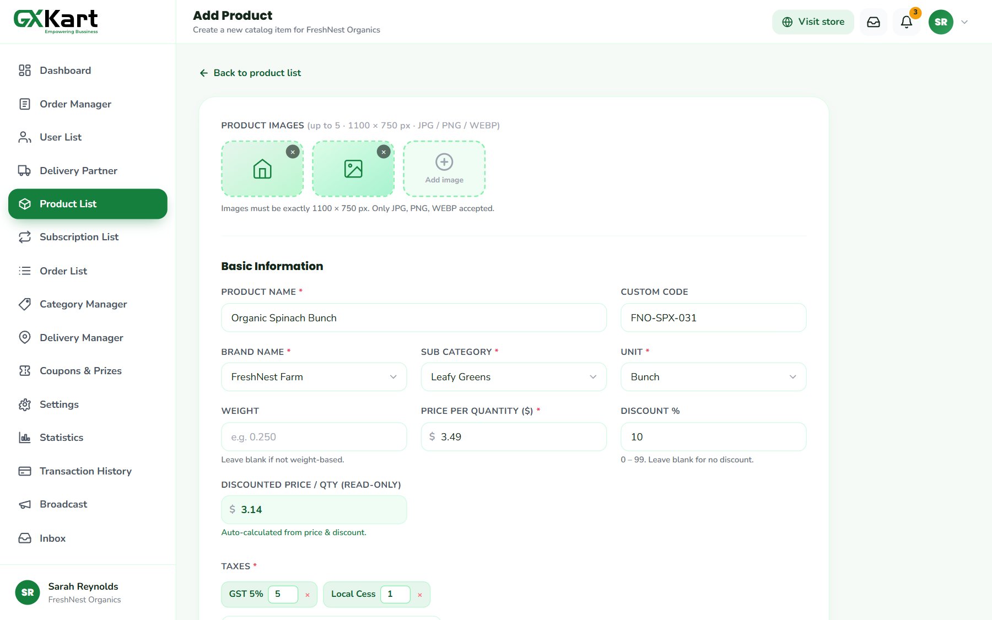
Task: Click the Add image tile
Action: click(x=444, y=169)
